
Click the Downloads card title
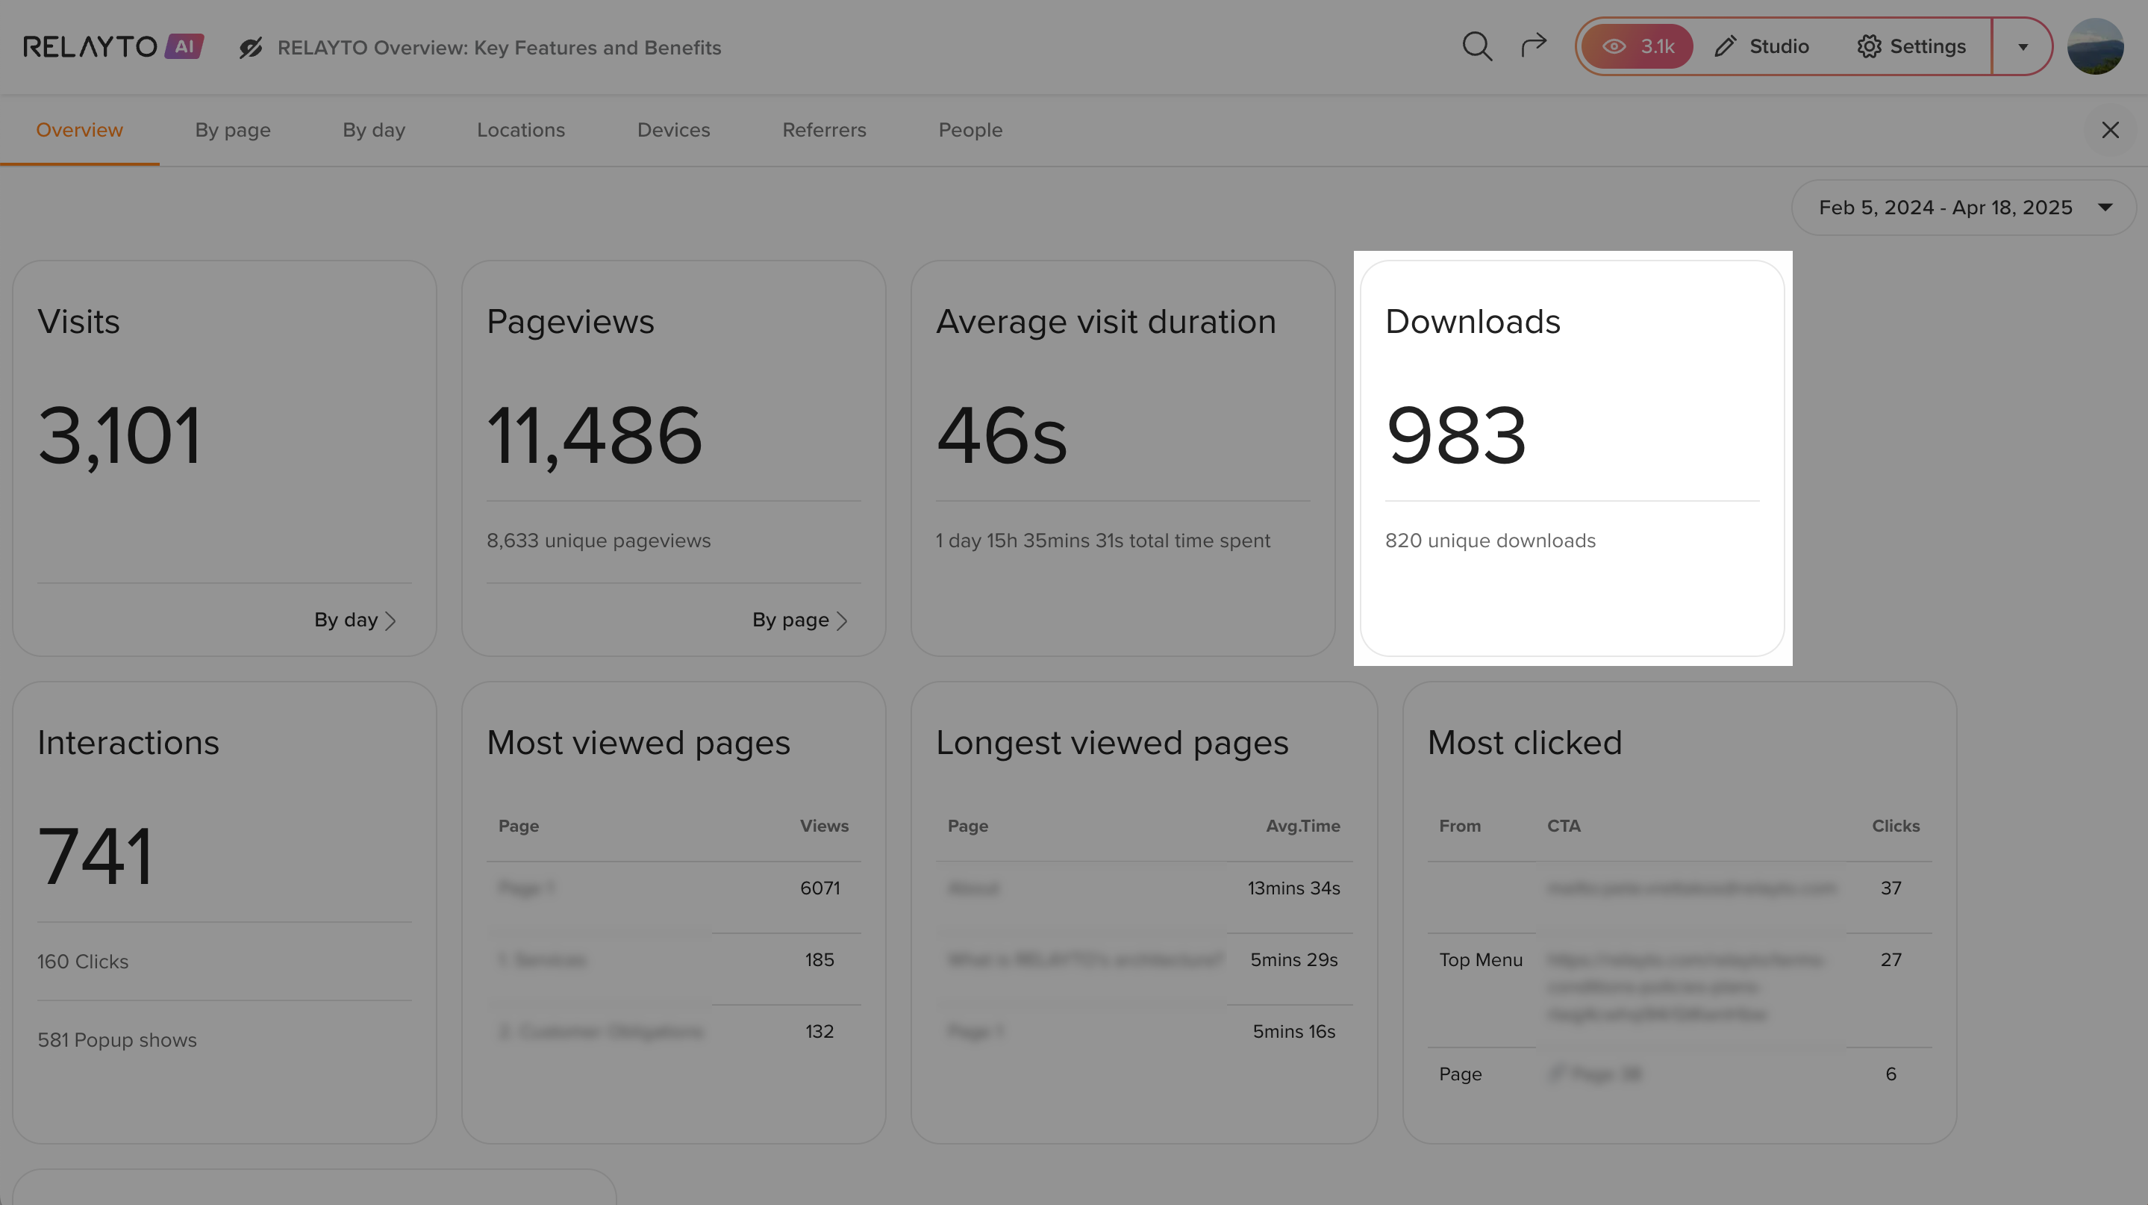[1473, 322]
